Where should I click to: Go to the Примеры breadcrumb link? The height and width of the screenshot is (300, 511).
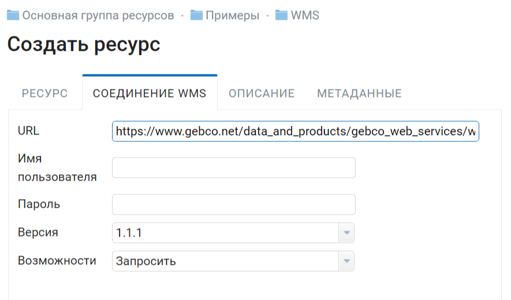click(x=232, y=16)
